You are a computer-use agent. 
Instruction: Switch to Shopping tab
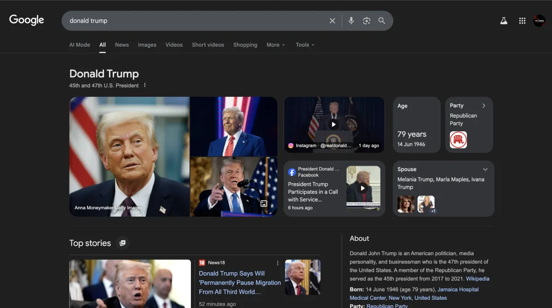(245, 45)
